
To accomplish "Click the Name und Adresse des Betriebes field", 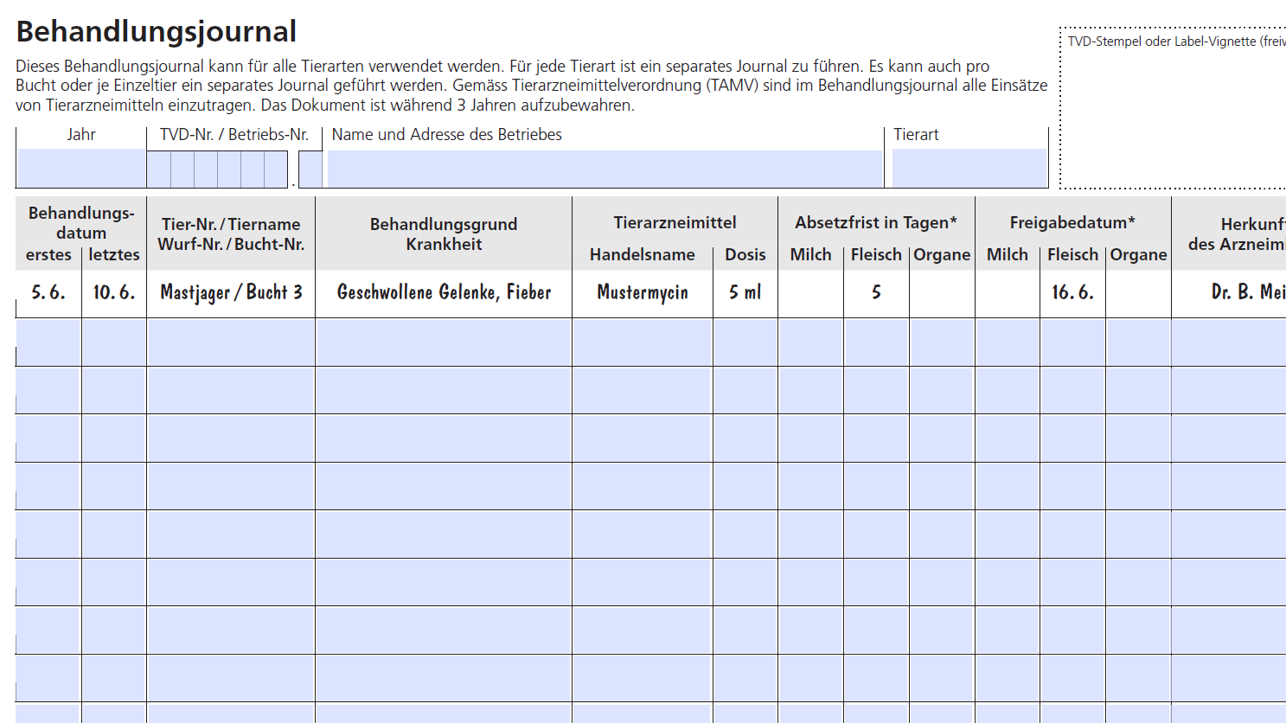I will coord(605,169).
